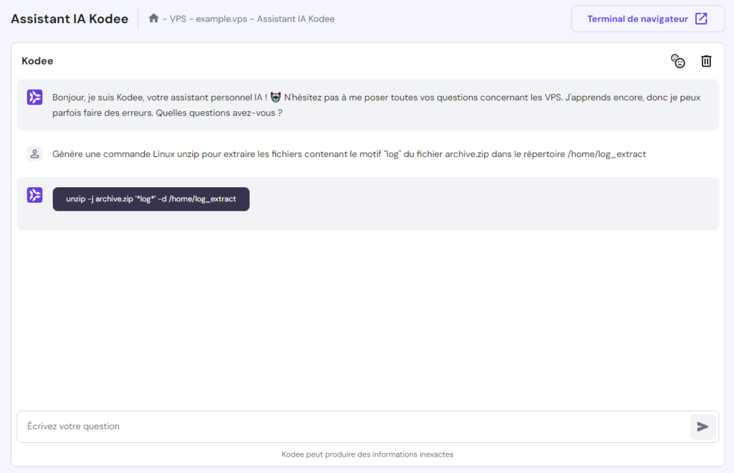Select Kodee's "Bonjour" greeting message text
Viewport: 734px width, 473px height.
[x=373, y=105]
